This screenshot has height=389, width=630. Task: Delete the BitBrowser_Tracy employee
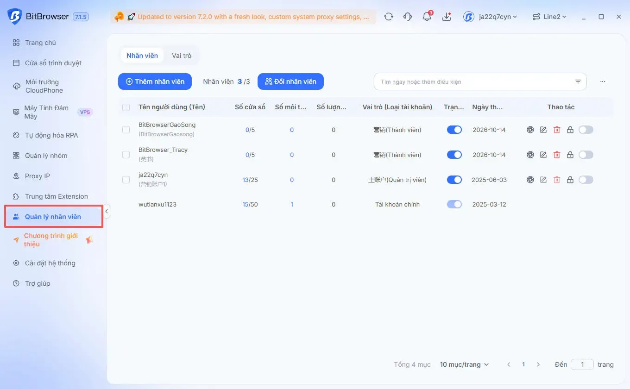[557, 155]
